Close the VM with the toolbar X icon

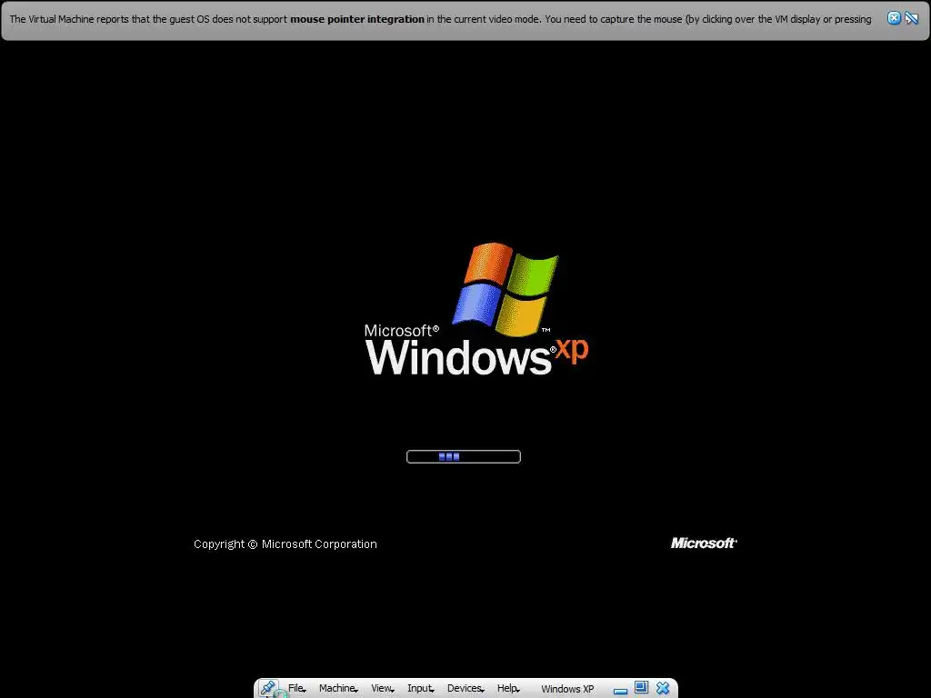[x=663, y=689]
